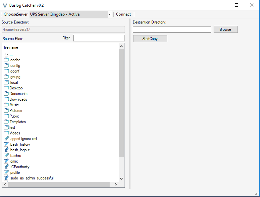260x197 pixels.
Task: Click the Desktop folder icon
Action: point(6,88)
